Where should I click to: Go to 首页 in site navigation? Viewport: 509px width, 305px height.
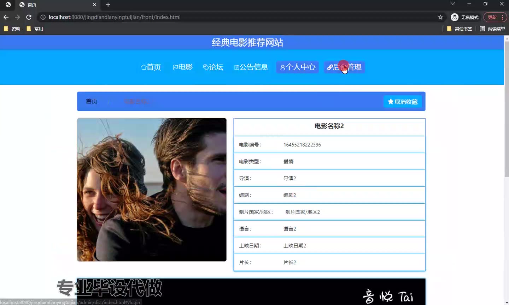151,67
